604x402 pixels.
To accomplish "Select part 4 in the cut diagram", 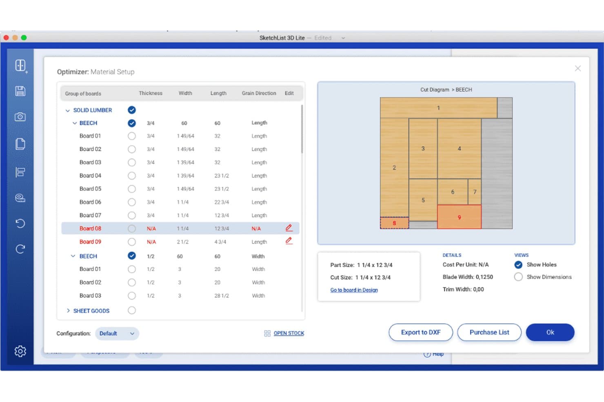I will tap(459, 149).
